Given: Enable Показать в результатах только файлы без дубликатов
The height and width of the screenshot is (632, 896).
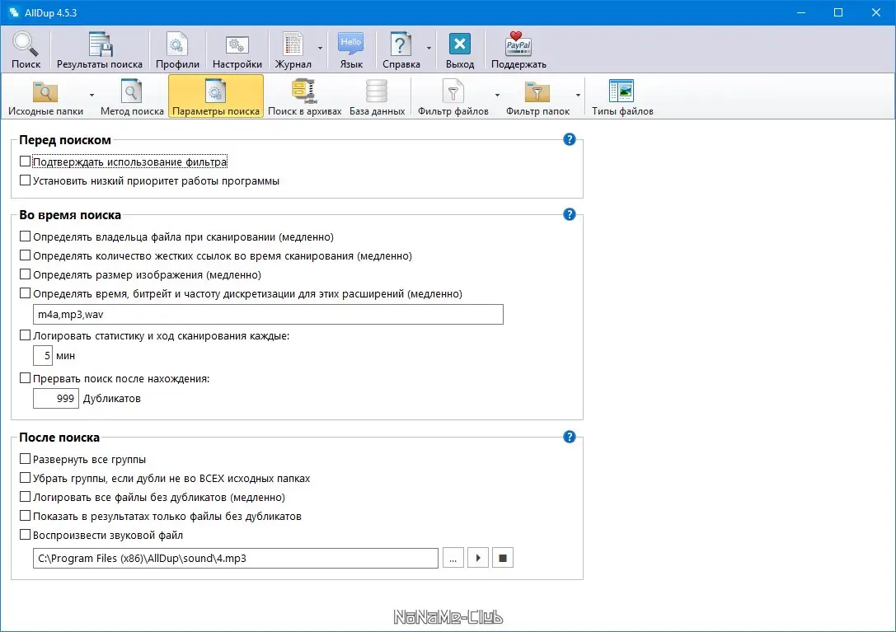Looking at the screenshot, I should point(26,516).
